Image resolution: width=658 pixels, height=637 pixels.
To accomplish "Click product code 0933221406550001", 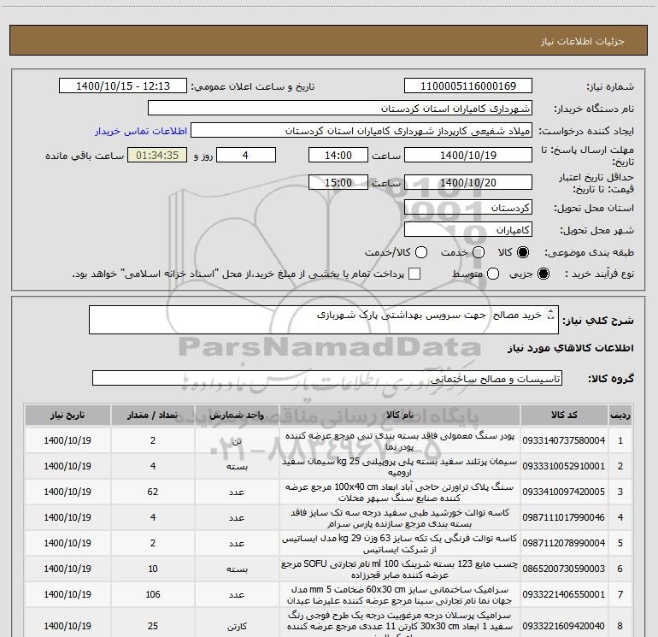I will pyautogui.click(x=564, y=594).
